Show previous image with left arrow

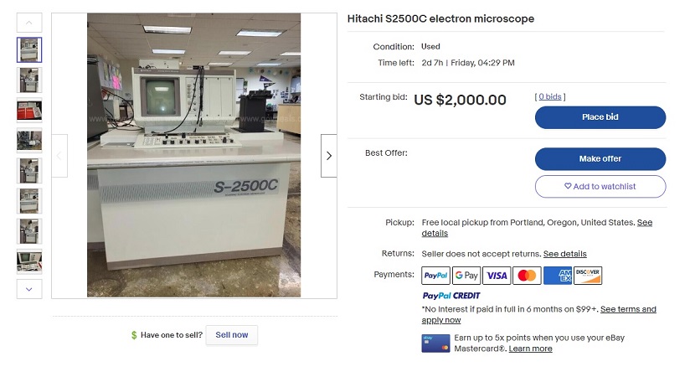[59, 156]
